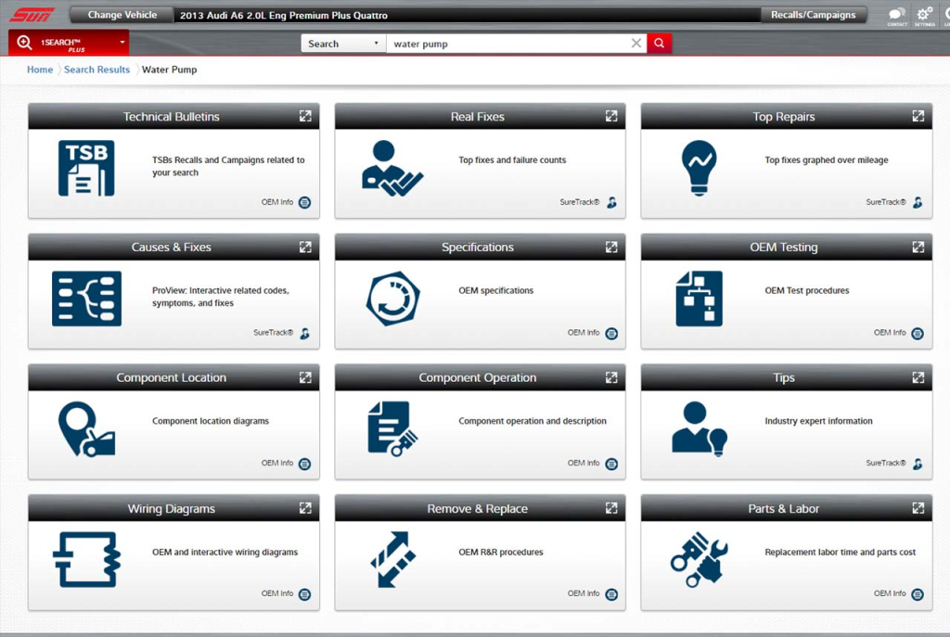Expand the Tips card to full view
Viewport: 950px width, 637px height.
click(x=918, y=377)
